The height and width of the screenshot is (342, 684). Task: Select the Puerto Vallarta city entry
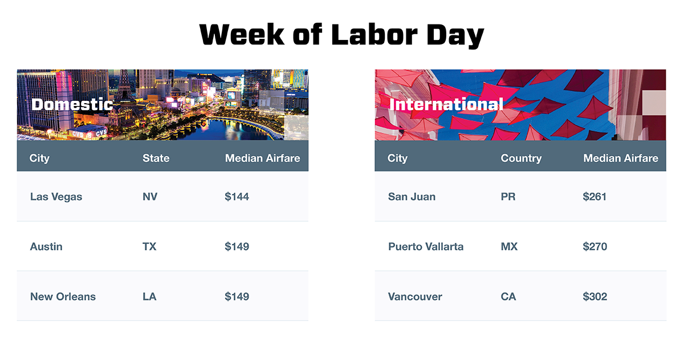(x=426, y=247)
